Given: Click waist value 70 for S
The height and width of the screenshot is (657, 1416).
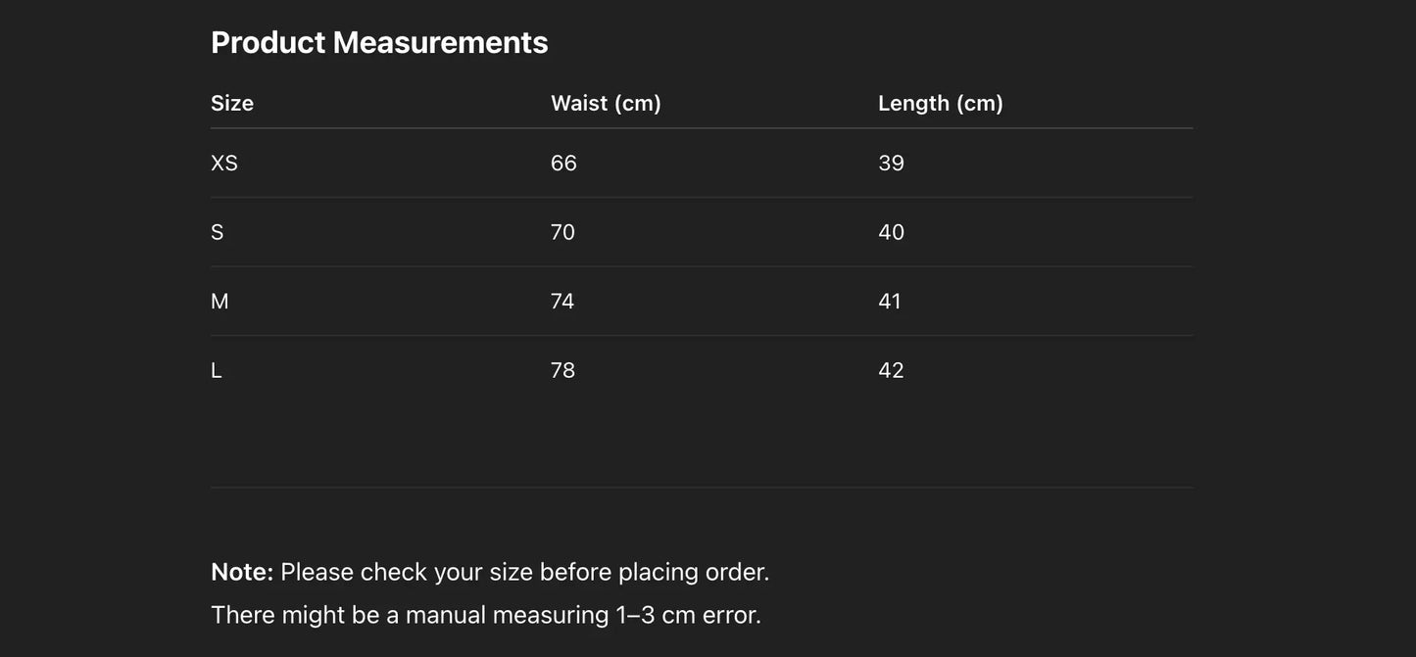Looking at the screenshot, I should pyautogui.click(x=562, y=232).
